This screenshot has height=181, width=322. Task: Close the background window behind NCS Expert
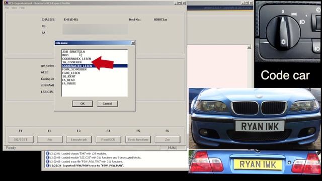pyautogui.click(x=251, y=3)
